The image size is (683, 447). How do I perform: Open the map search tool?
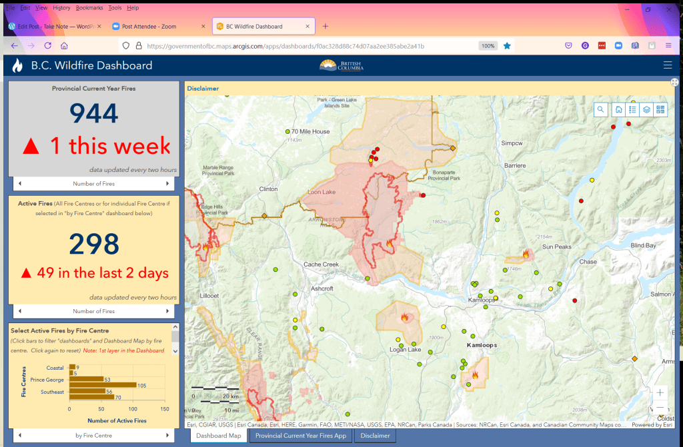pos(601,110)
